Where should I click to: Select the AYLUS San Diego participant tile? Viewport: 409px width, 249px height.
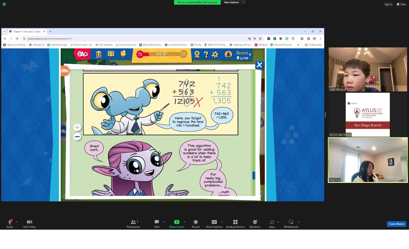coord(368,115)
